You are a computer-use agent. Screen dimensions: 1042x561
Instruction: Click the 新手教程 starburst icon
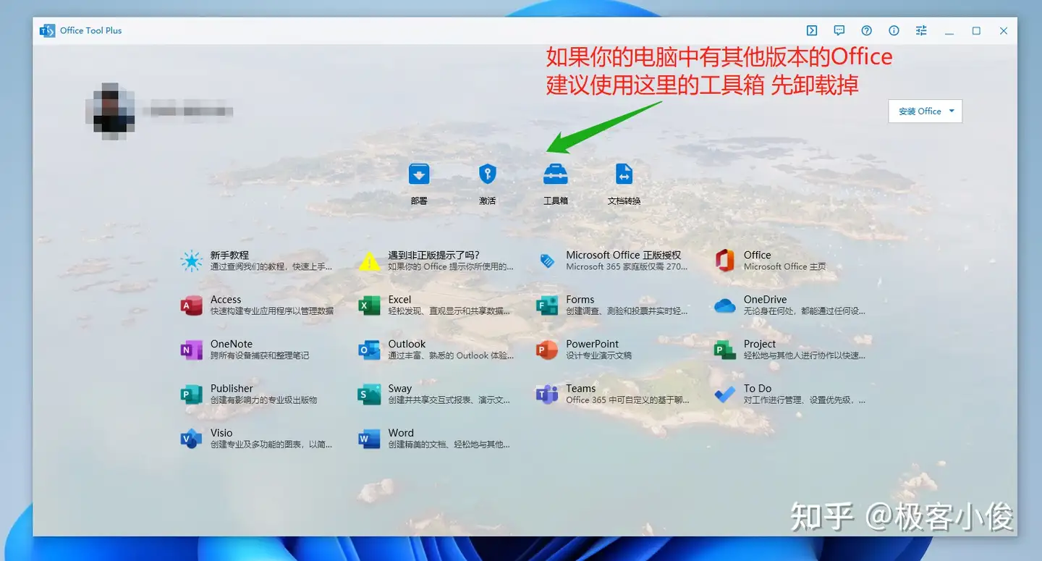click(x=191, y=261)
